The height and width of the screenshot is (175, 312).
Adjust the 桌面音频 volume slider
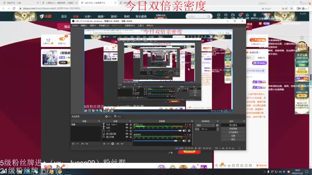click(158, 141)
